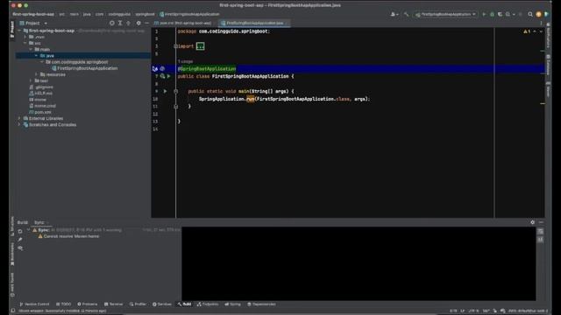Click tool windows quick-access icon in status bar
This screenshot has height=315, width=561.
13,311
